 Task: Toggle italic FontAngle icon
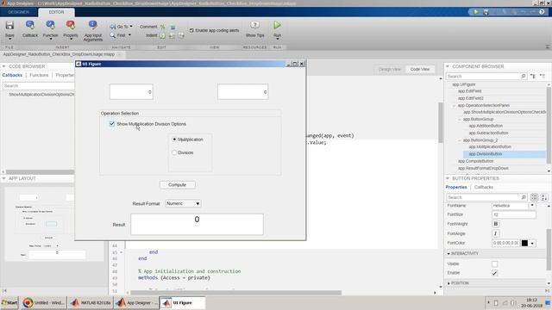coord(495,233)
